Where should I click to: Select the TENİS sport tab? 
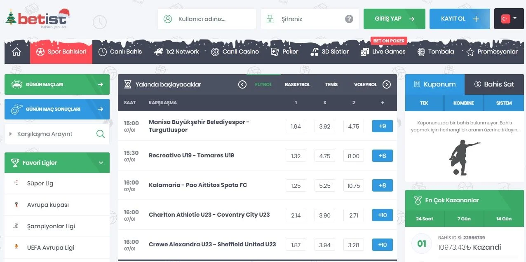click(x=331, y=84)
